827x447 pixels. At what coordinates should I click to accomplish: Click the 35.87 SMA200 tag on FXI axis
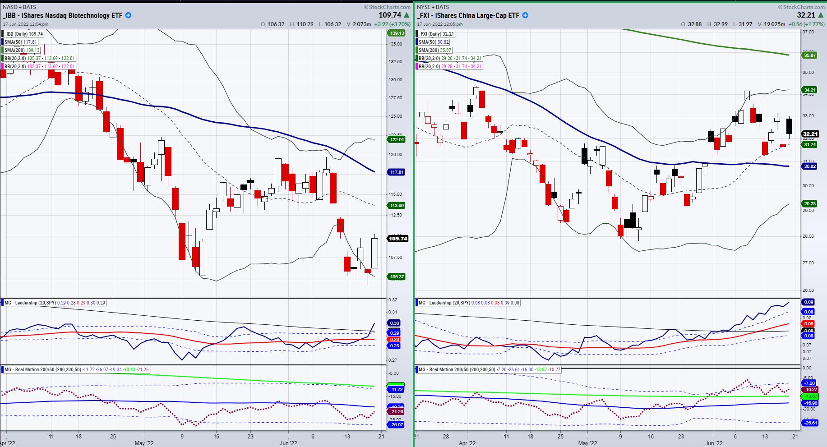coord(809,55)
